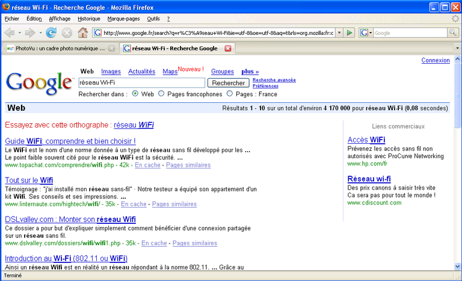Open Pages similaires for topachat.com result
The image size is (462, 281).
pos(188,165)
